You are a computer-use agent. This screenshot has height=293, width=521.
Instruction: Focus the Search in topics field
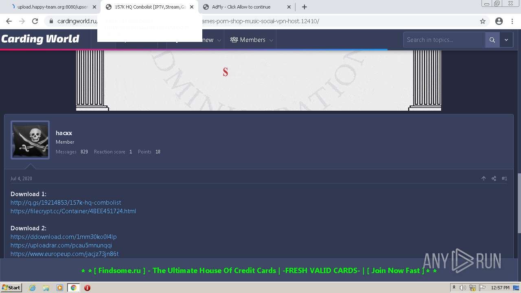[x=444, y=40]
